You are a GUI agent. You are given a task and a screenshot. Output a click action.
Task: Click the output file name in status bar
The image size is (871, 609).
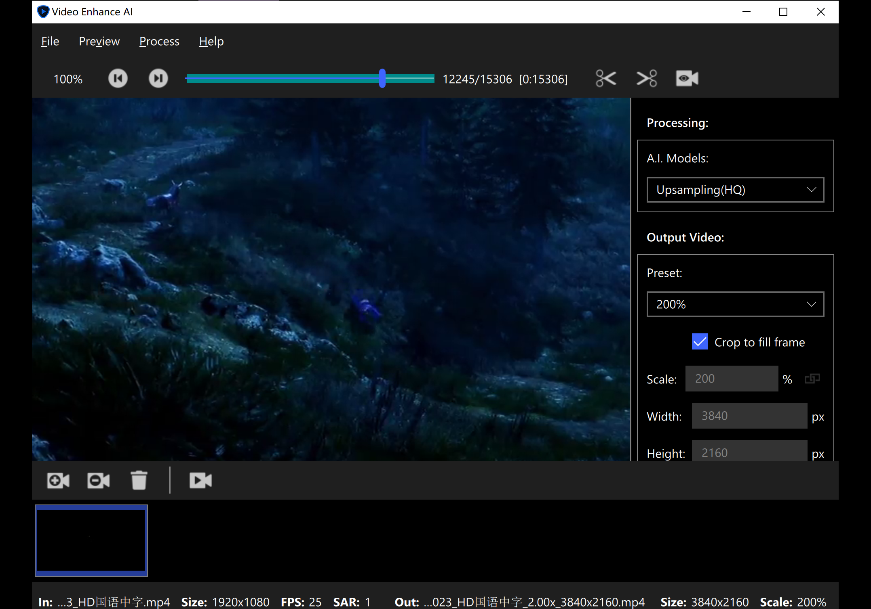(534, 602)
